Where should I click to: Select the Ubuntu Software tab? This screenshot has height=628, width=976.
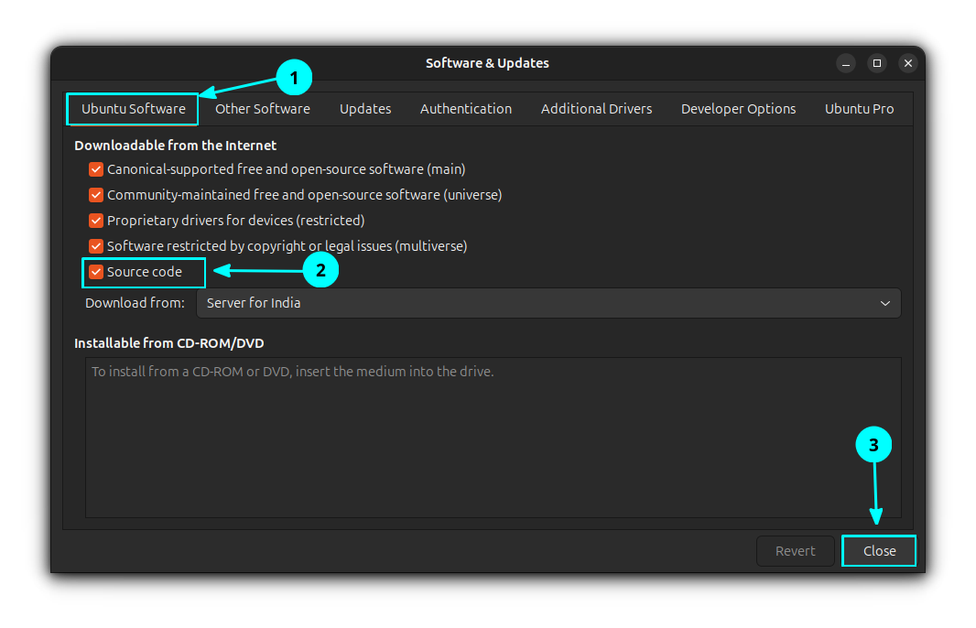pos(132,108)
